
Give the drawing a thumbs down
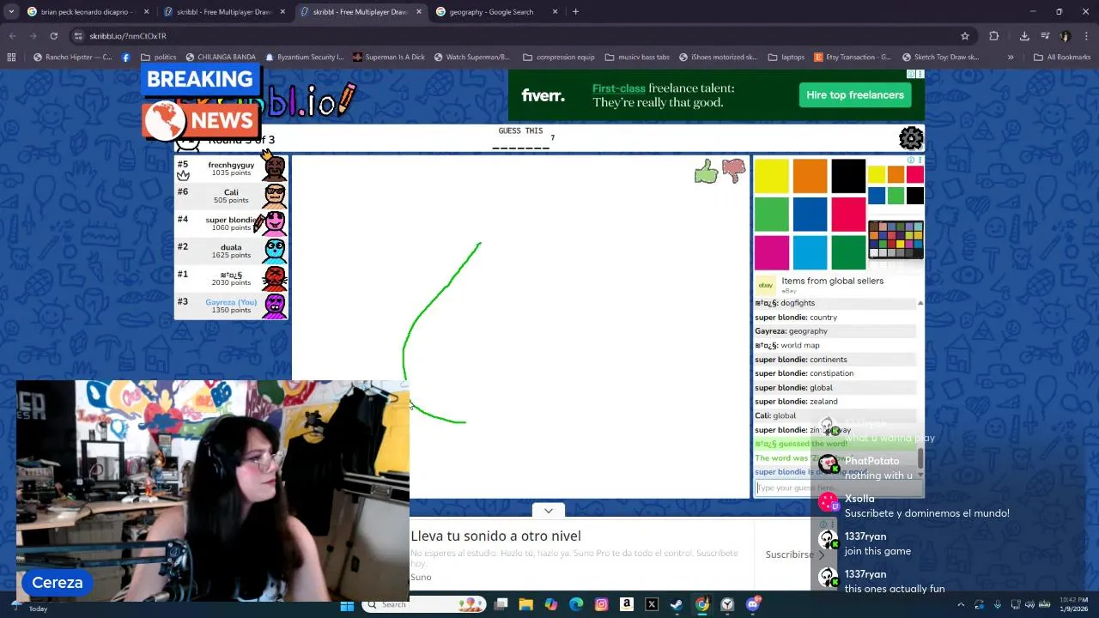[x=734, y=172]
